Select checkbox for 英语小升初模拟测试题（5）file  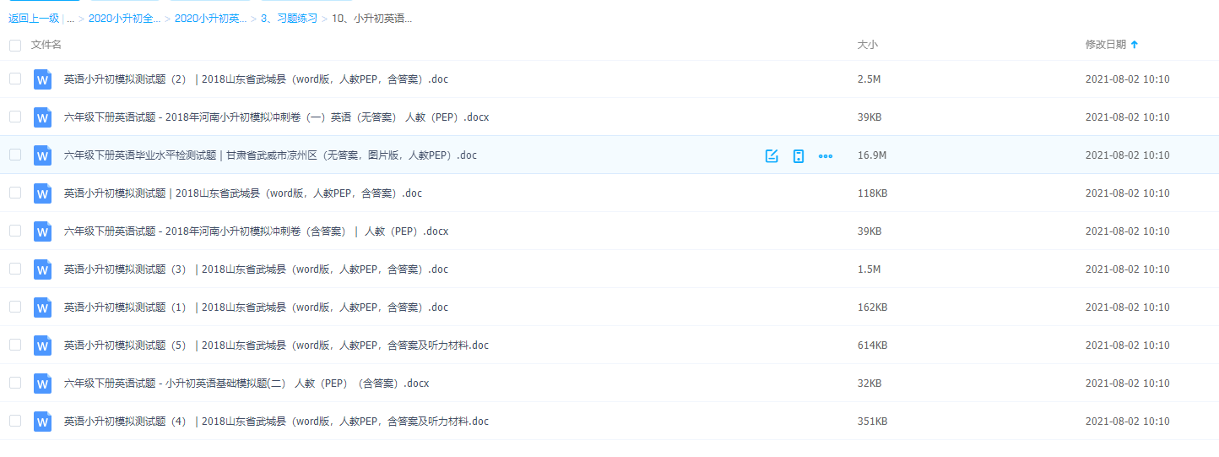15,345
